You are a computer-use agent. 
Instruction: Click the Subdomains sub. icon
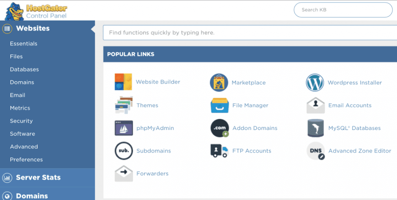pyautogui.click(x=124, y=151)
